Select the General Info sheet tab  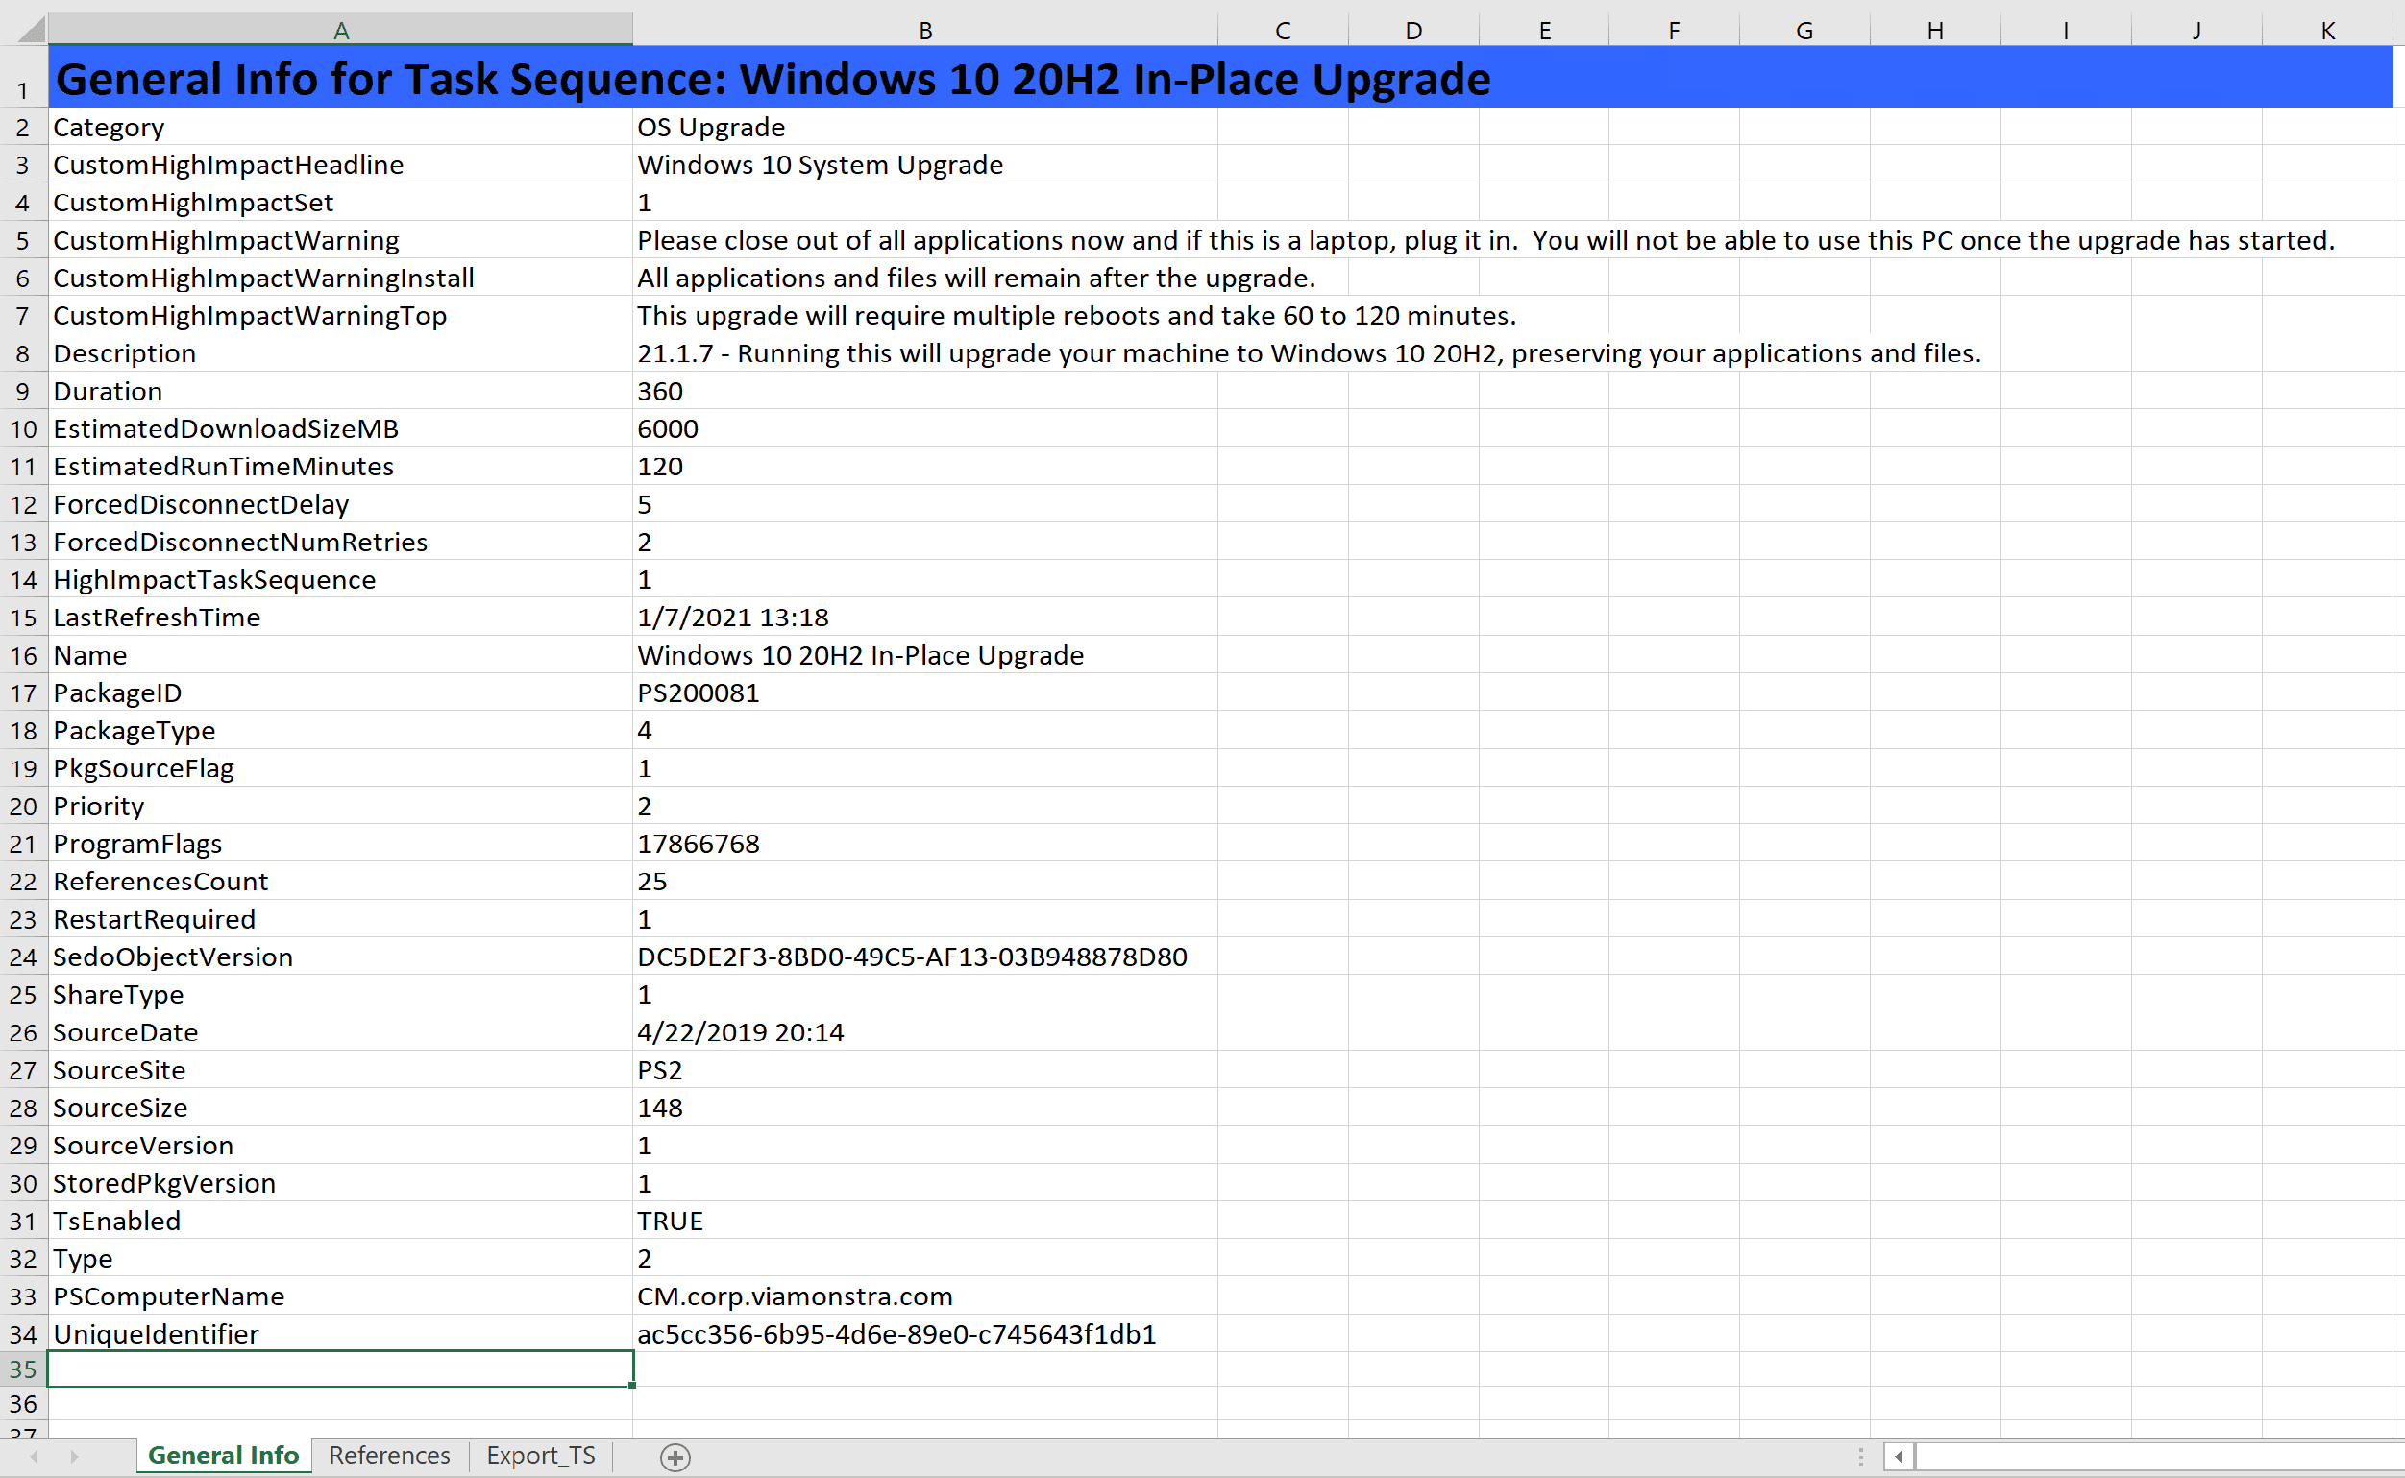click(223, 1456)
